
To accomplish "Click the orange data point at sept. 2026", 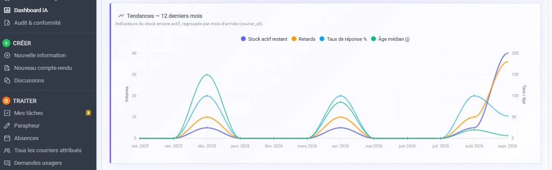I will (507, 62).
